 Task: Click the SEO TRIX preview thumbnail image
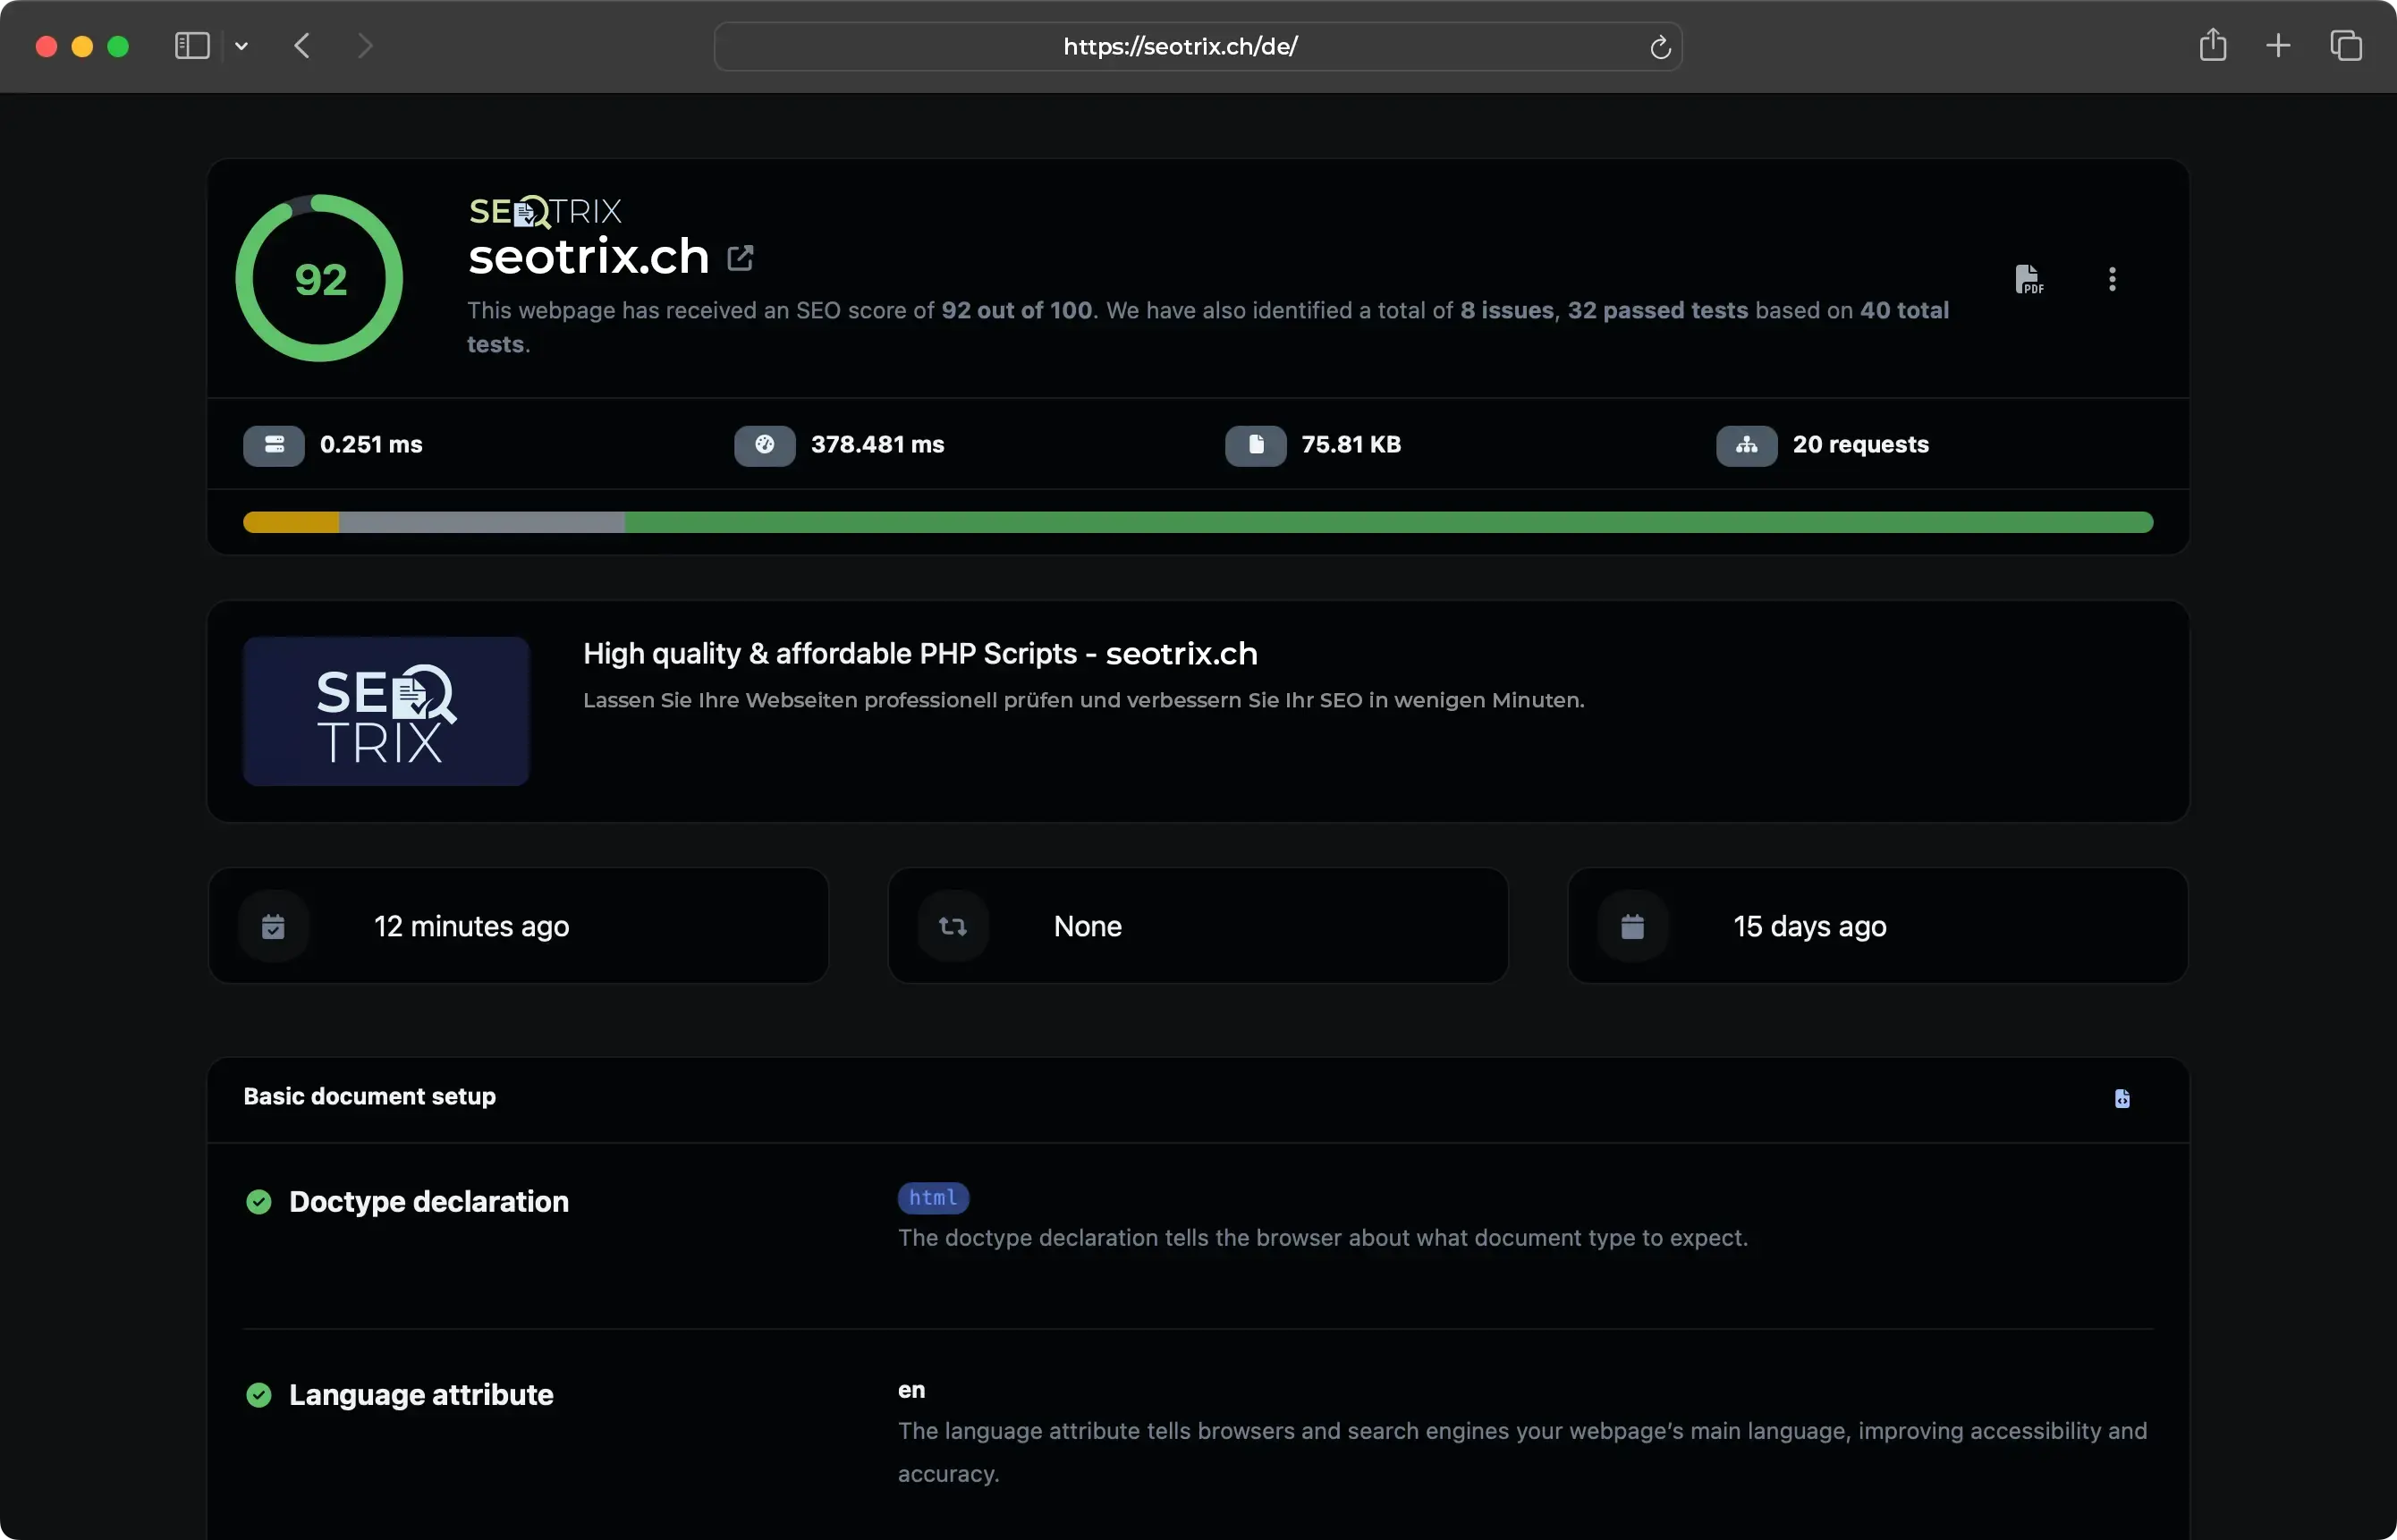[x=386, y=711]
